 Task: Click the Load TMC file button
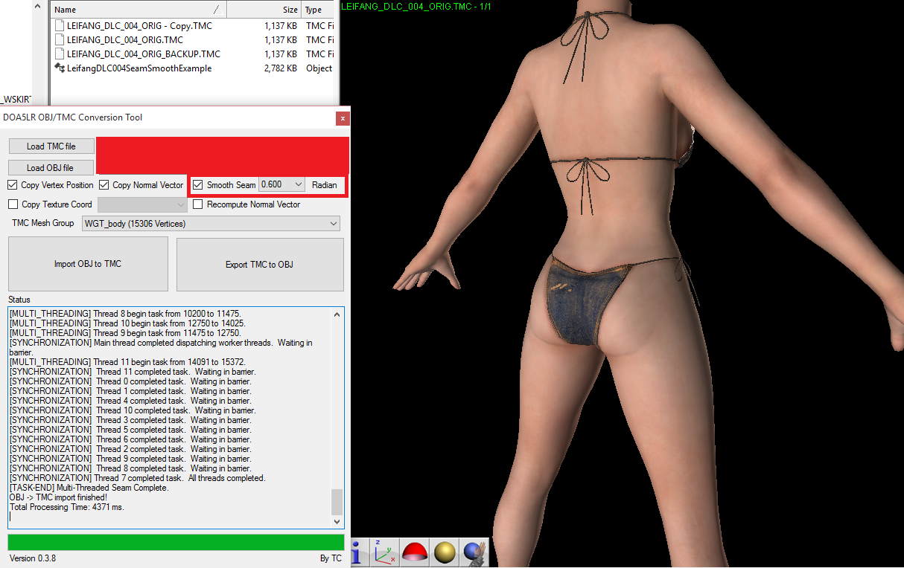[x=51, y=146]
